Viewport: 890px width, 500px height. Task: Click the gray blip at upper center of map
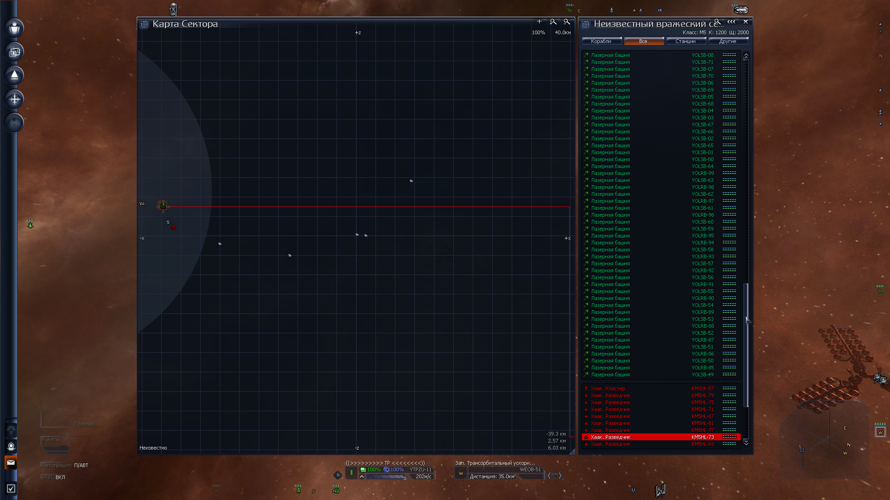click(x=411, y=181)
